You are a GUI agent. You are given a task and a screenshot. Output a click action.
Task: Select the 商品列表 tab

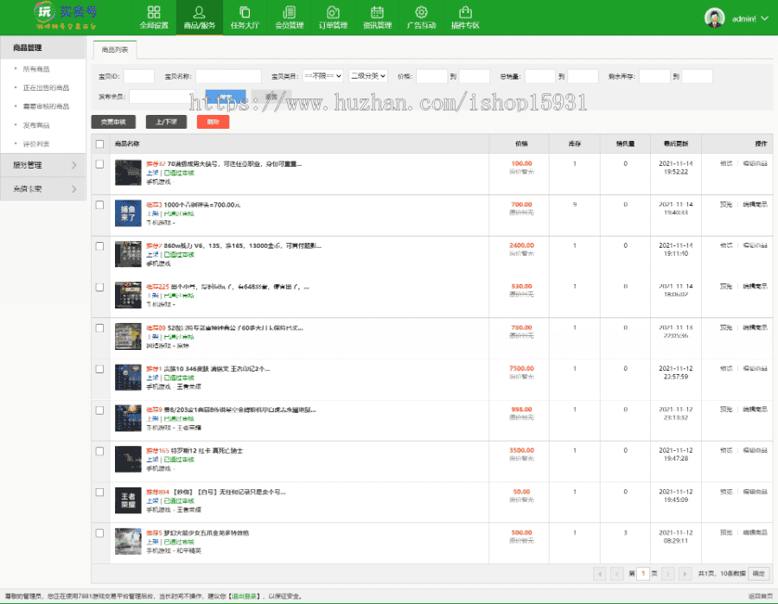(115, 49)
